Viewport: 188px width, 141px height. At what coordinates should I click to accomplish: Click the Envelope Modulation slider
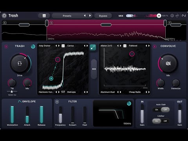tap(12, 115)
